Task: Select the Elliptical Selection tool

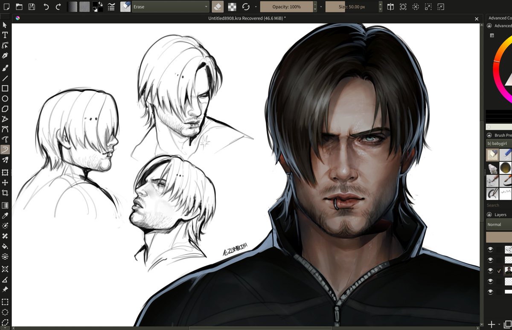Action: point(5,313)
